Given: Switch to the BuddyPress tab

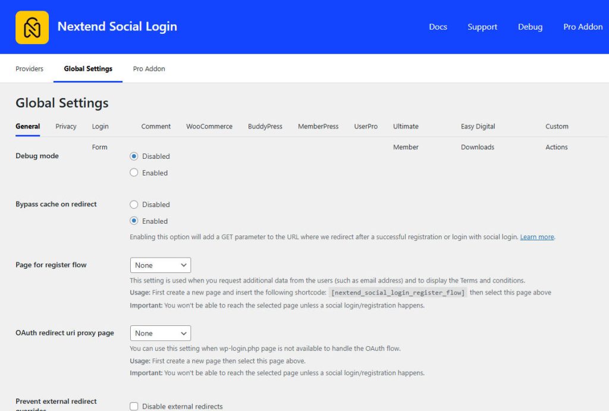Looking at the screenshot, I should pos(265,127).
